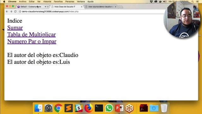Image resolution: width=202 pixels, height=114 pixels.
Task: Open the Creative Cloud menu bar icon
Action: click(x=156, y=2)
